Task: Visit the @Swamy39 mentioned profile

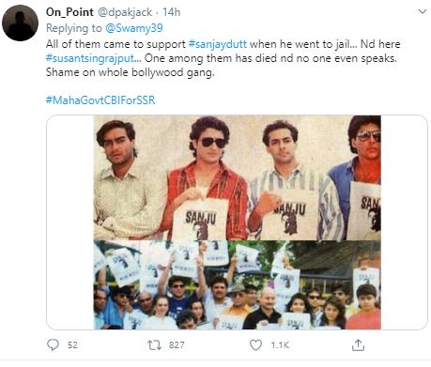Action: coord(134,28)
